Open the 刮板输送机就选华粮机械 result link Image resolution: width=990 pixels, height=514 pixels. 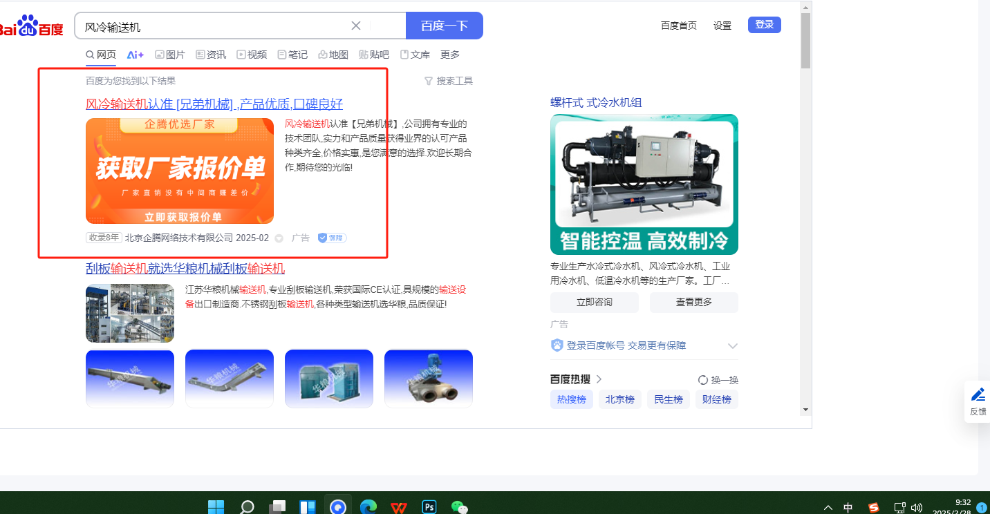coord(185,268)
